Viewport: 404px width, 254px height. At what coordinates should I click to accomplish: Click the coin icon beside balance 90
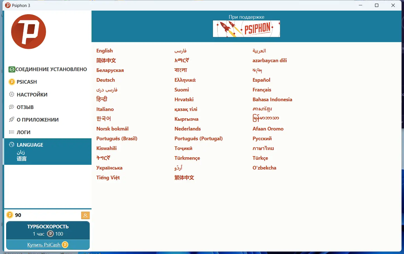coord(10,215)
